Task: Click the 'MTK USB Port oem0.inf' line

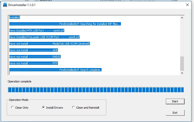Action: click(37, 30)
